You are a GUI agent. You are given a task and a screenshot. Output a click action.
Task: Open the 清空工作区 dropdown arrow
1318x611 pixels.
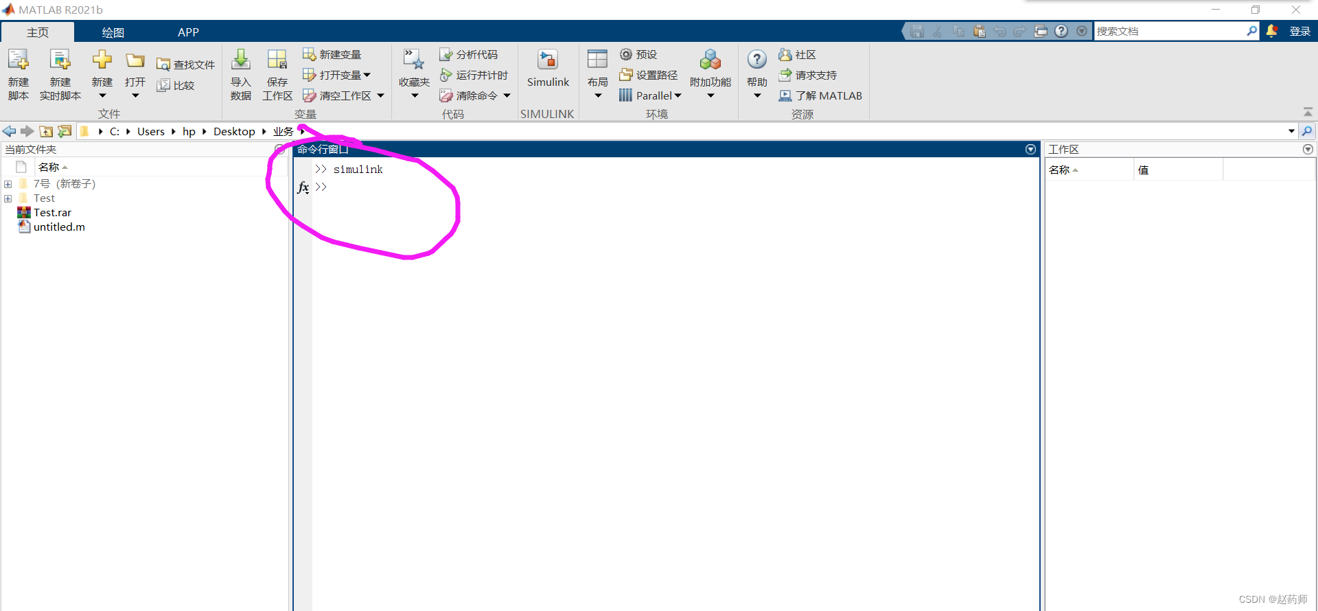pos(380,95)
